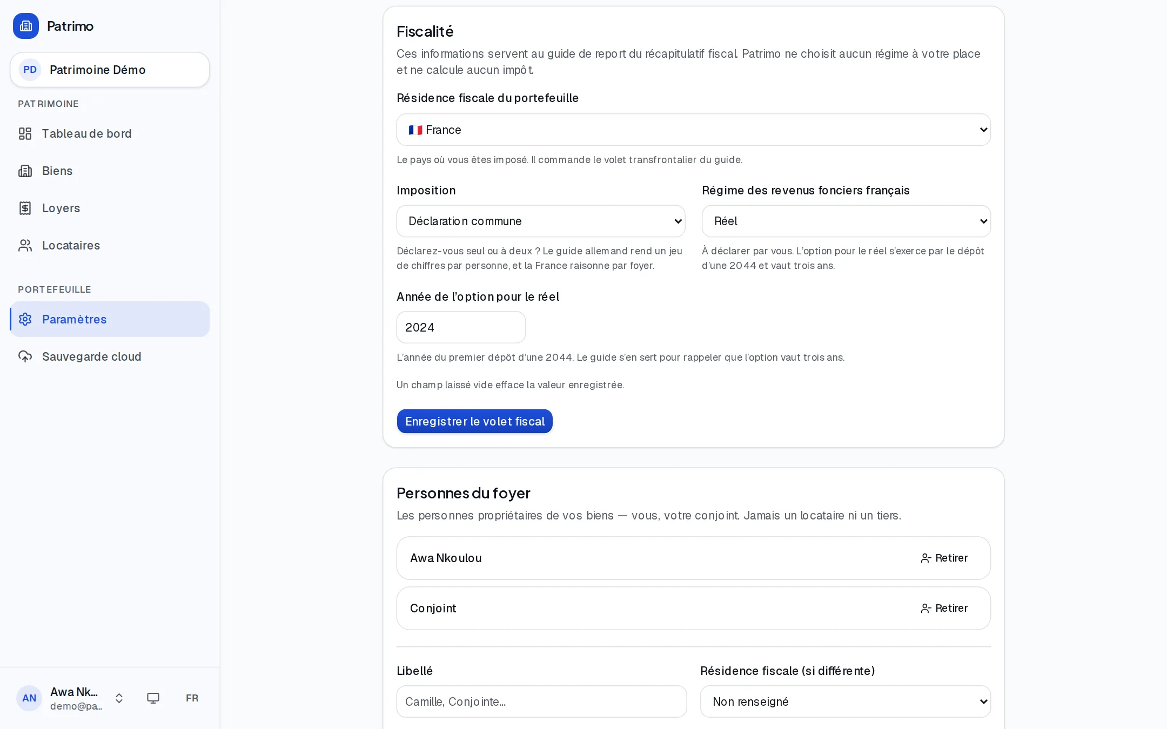
Task: Click the Paramètres gear icon
Action: (x=25, y=319)
